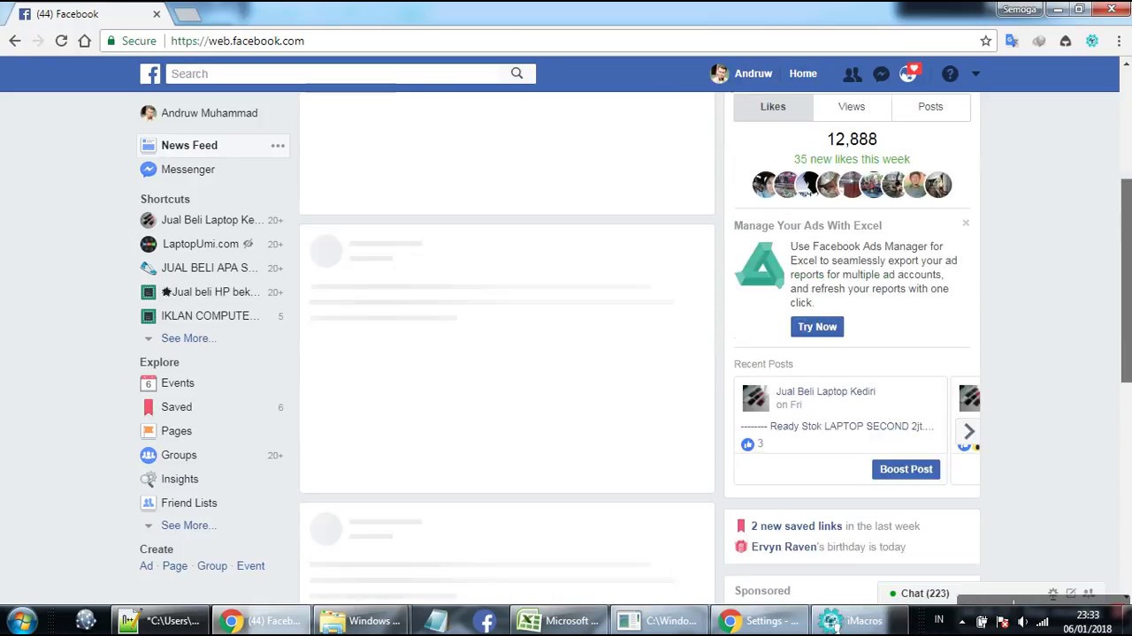The width and height of the screenshot is (1132, 636).
Task: Open IKLAN COMPUTE... shortcut
Action: click(211, 315)
